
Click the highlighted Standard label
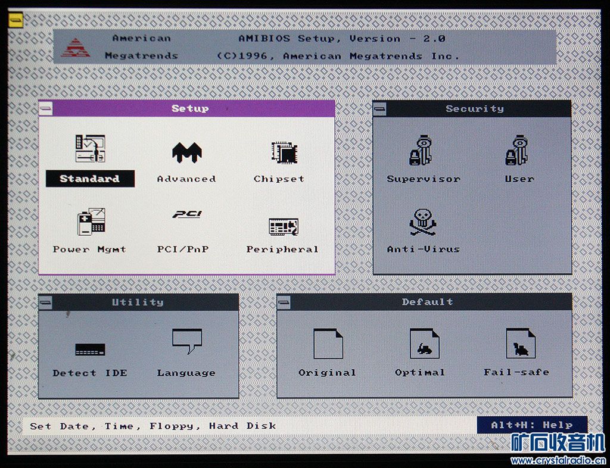(x=91, y=179)
